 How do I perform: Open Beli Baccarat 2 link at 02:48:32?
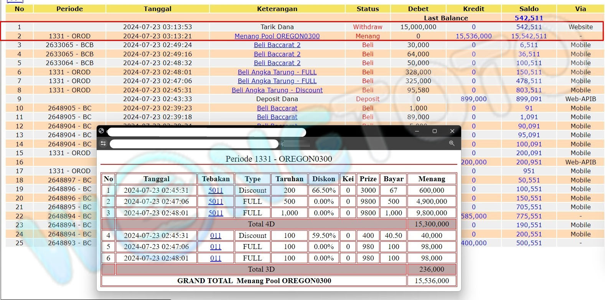click(277, 63)
